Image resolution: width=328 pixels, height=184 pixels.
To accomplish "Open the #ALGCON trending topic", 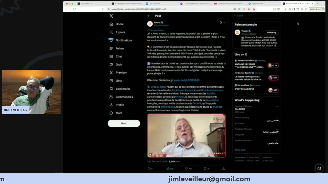I will click(x=240, y=109).
